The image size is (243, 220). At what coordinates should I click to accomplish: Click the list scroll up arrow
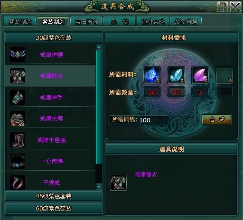pyautogui.click(x=99, y=47)
